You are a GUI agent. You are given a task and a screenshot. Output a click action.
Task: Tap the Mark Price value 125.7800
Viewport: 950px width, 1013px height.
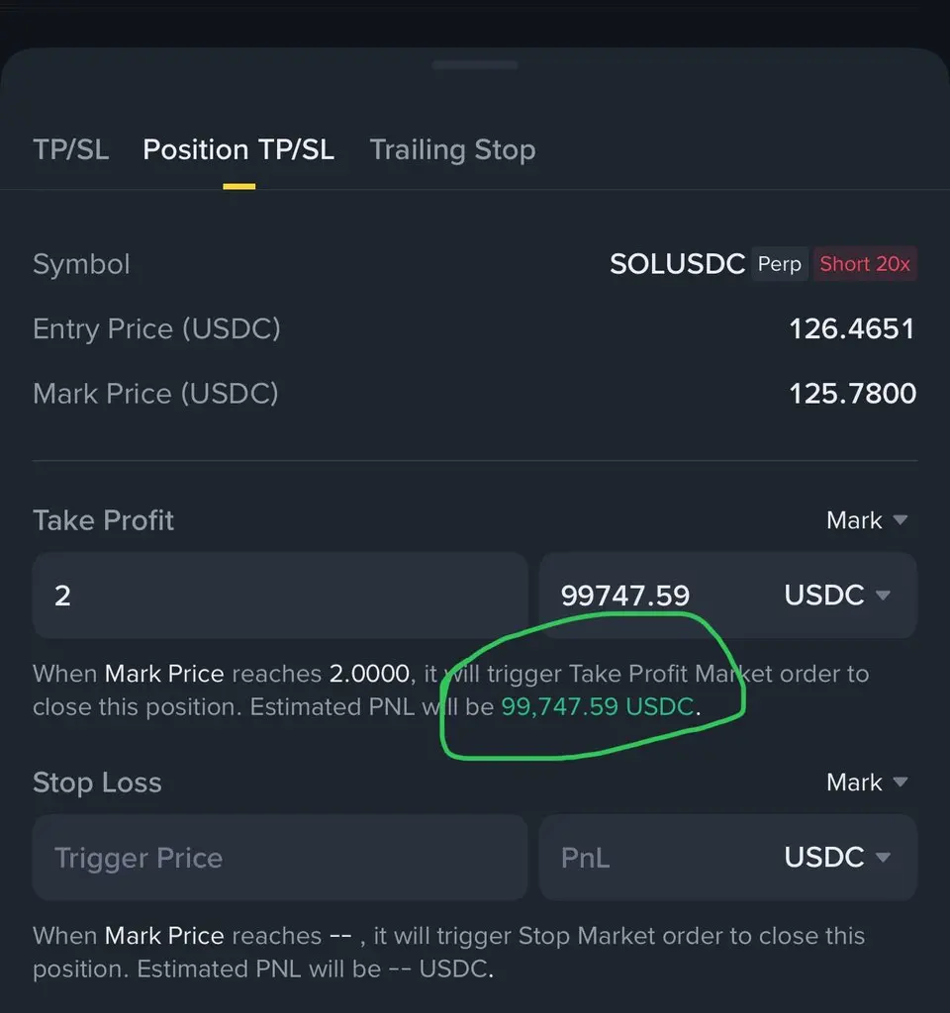tap(852, 394)
